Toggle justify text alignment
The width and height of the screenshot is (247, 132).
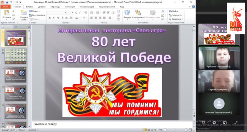(x=104, y=18)
